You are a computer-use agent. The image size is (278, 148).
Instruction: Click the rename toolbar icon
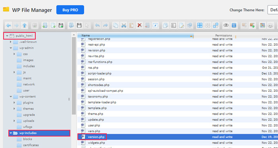point(174,25)
